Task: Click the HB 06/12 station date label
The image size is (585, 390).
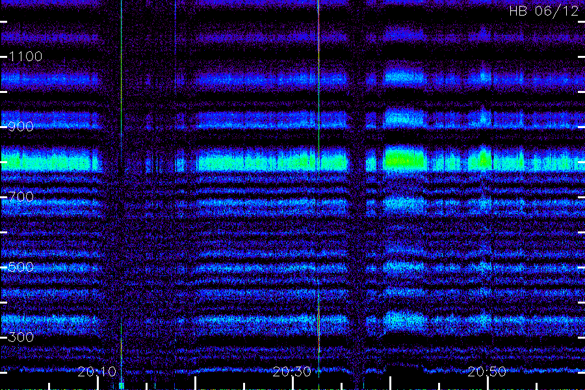Action: (543, 11)
